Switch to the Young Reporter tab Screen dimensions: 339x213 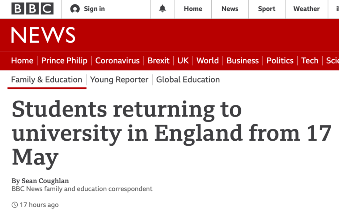pos(119,80)
